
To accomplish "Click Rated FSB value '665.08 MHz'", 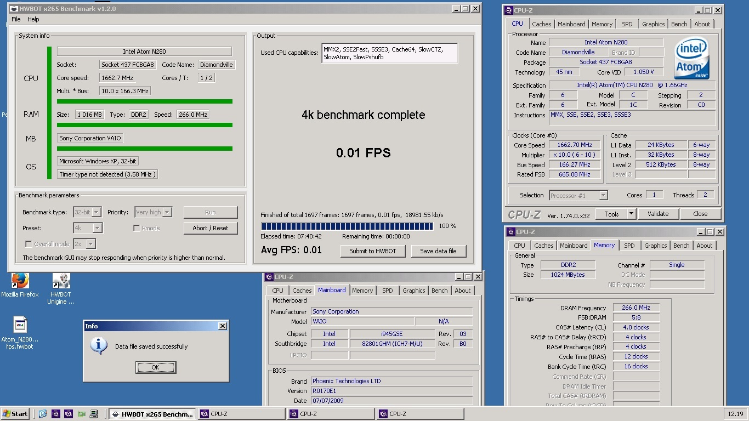I will tap(575, 174).
